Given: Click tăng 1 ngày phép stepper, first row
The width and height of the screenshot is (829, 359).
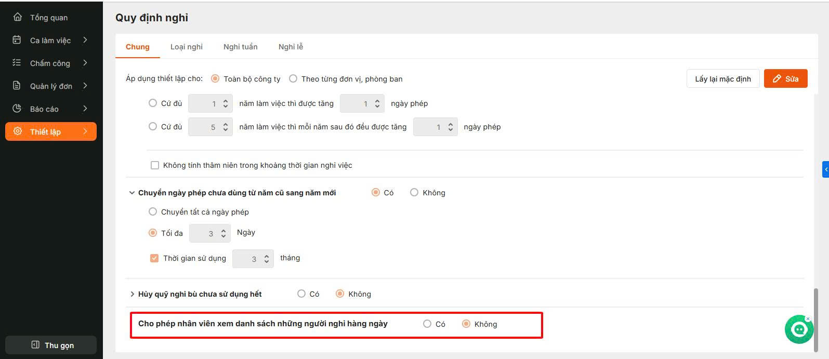Looking at the screenshot, I should [x=377, y=104].
